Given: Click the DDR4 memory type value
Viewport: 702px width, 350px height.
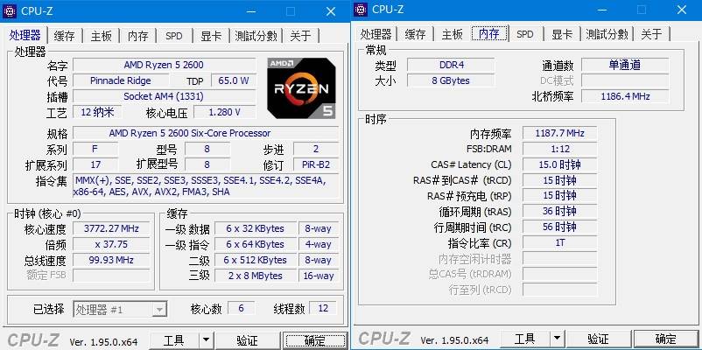Looking at the screenshot, I should [451, 65].
